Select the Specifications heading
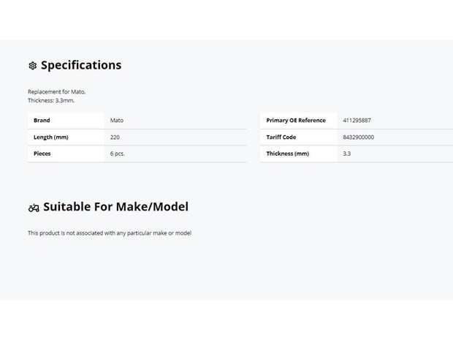Viewport: 453px width, 340px height. pyautogui.click(x=81, y=65)
